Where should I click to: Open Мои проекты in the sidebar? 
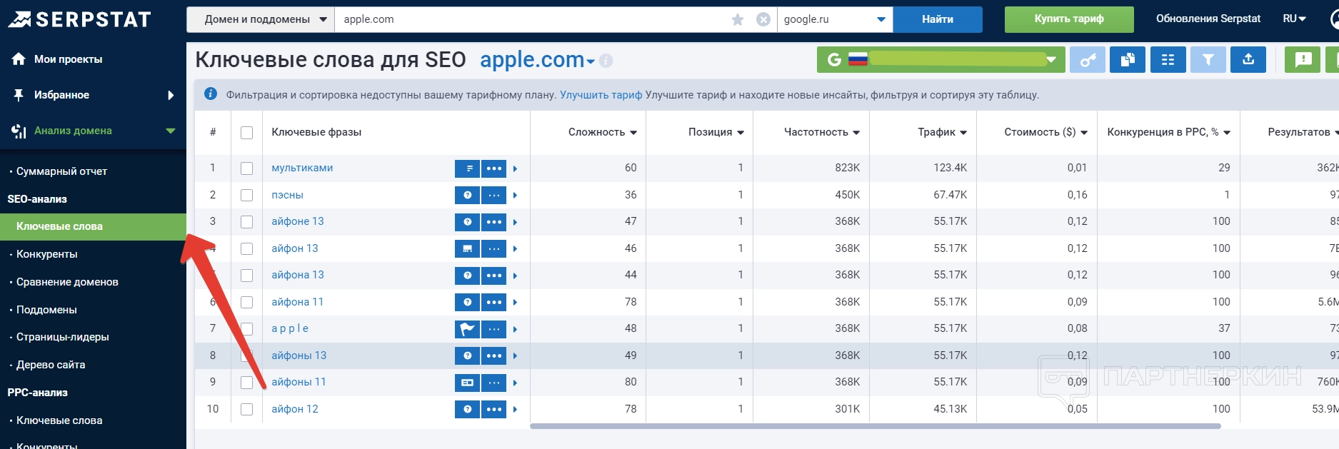(x=68, y=59)
